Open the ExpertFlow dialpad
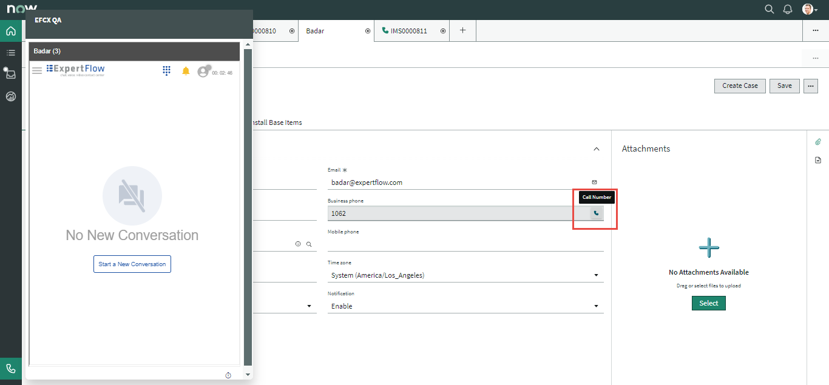Screen dimensions: 829x385 166,71
